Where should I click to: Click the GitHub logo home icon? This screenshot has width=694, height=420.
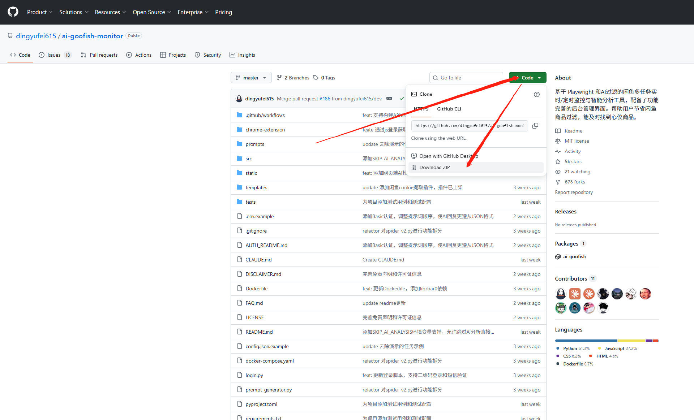[x=13, y=12]
